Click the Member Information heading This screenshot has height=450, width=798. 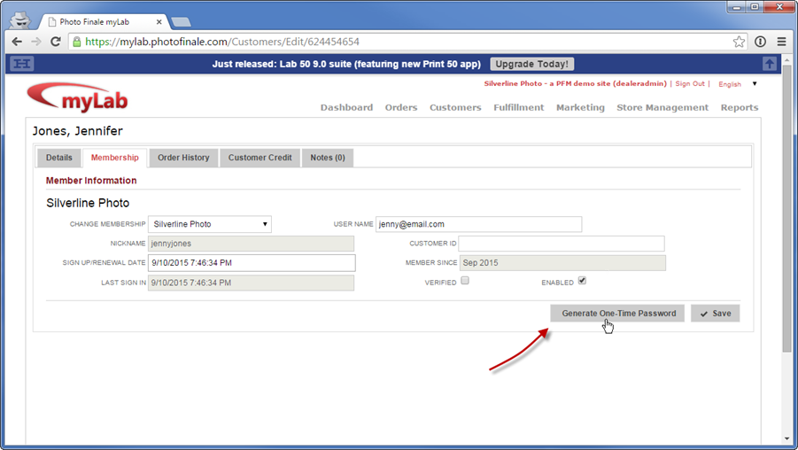tap(91, 181)
